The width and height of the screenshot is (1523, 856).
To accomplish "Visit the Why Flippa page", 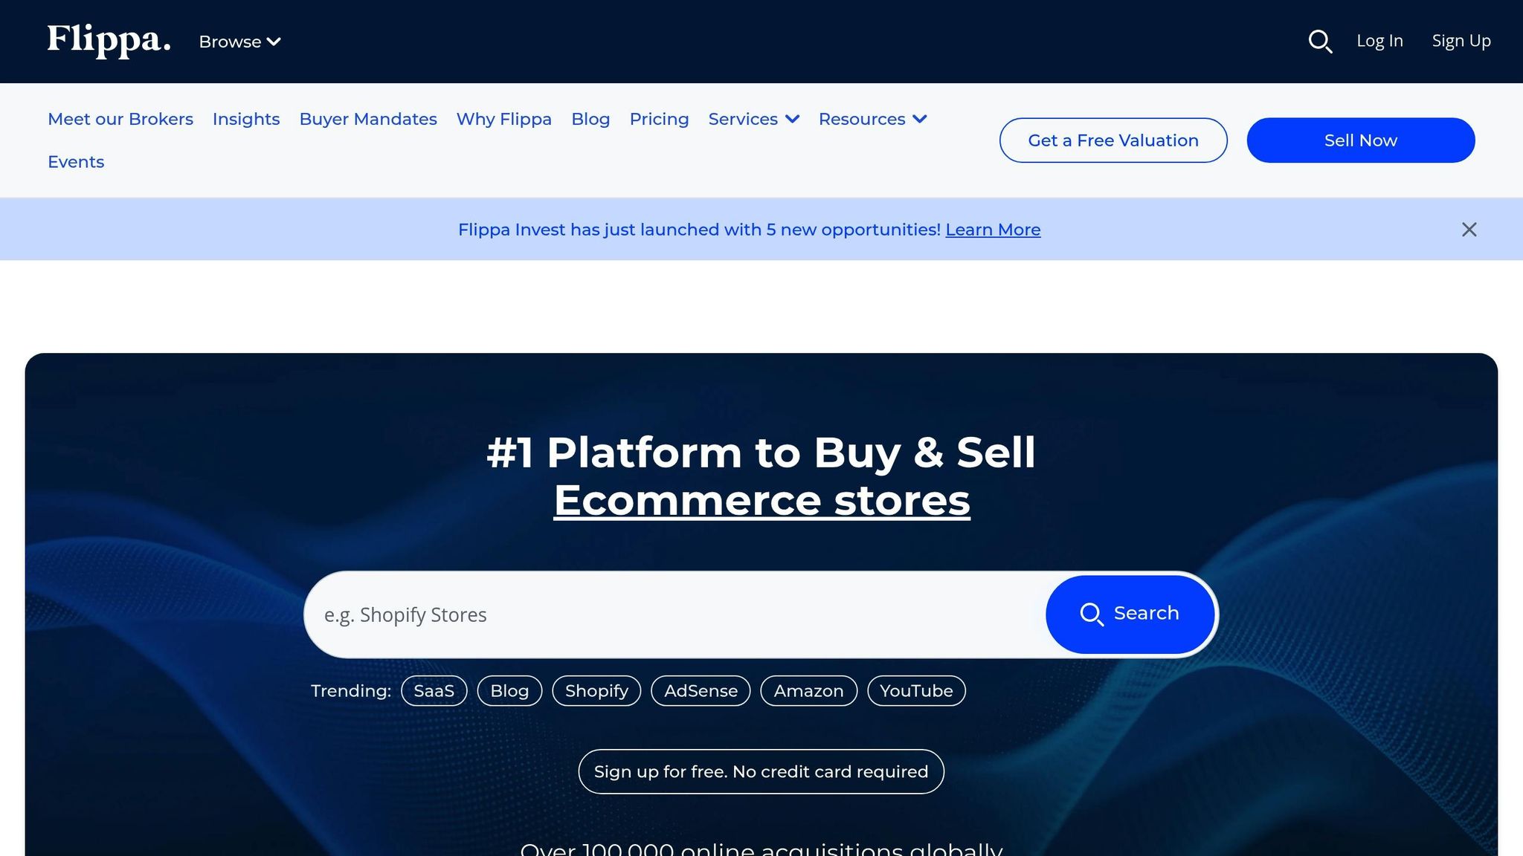I will 503,119.
